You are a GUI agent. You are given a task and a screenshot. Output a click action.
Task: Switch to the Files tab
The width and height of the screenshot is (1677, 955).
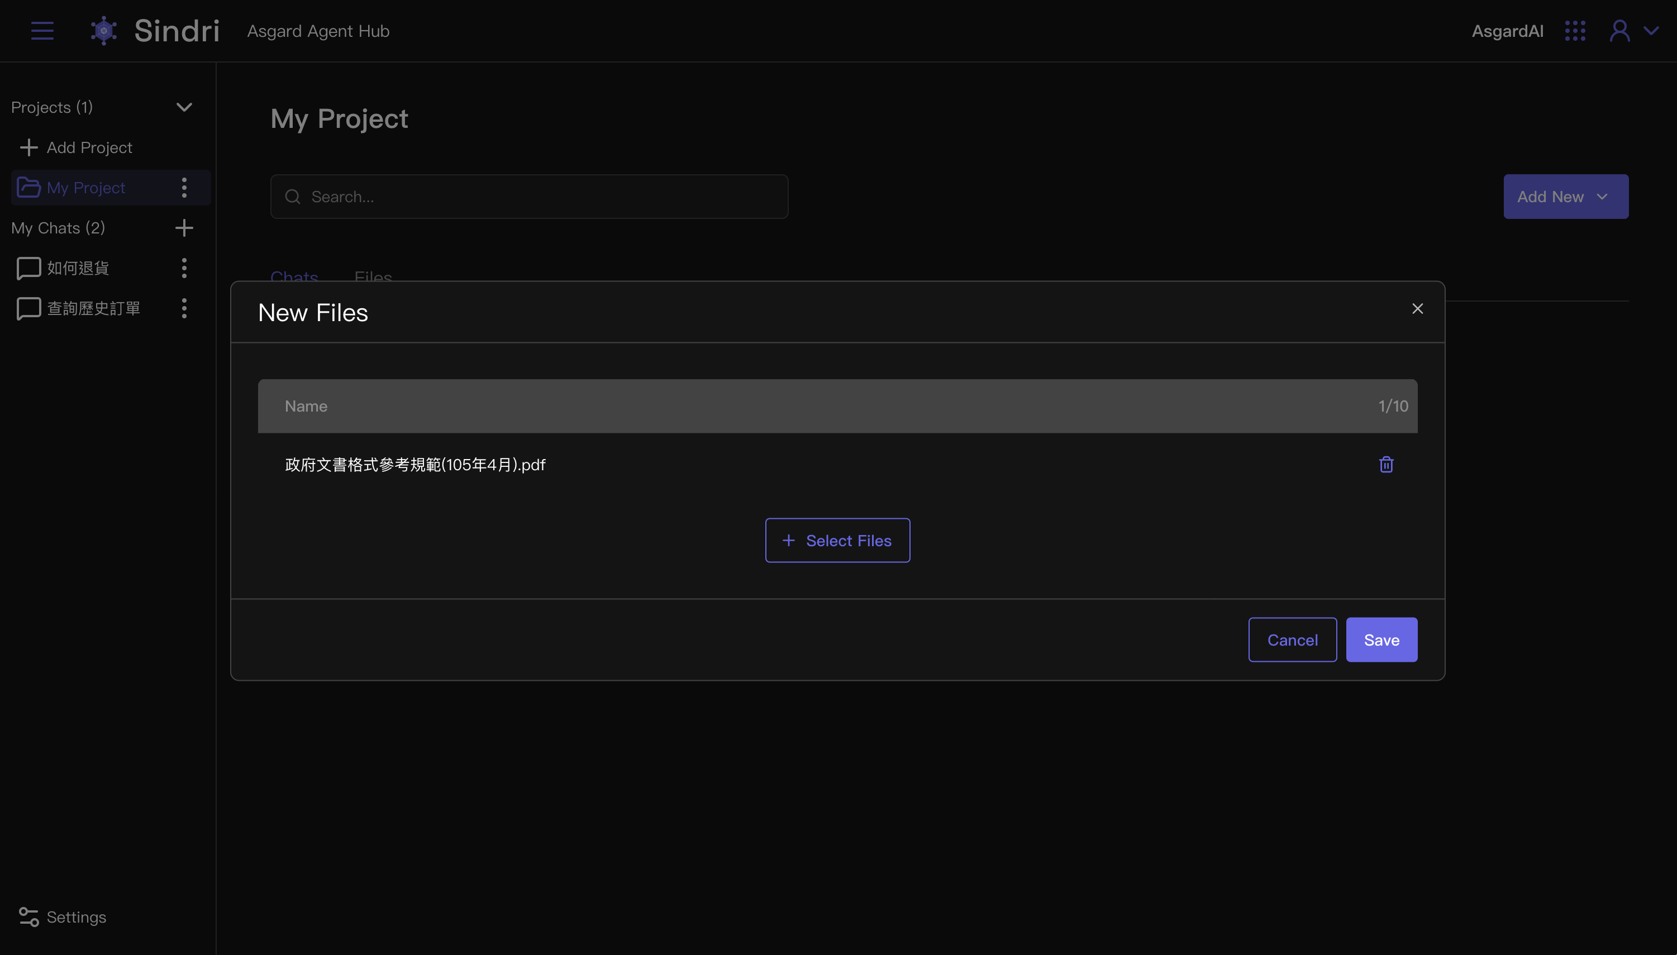(x=373, y=276)
